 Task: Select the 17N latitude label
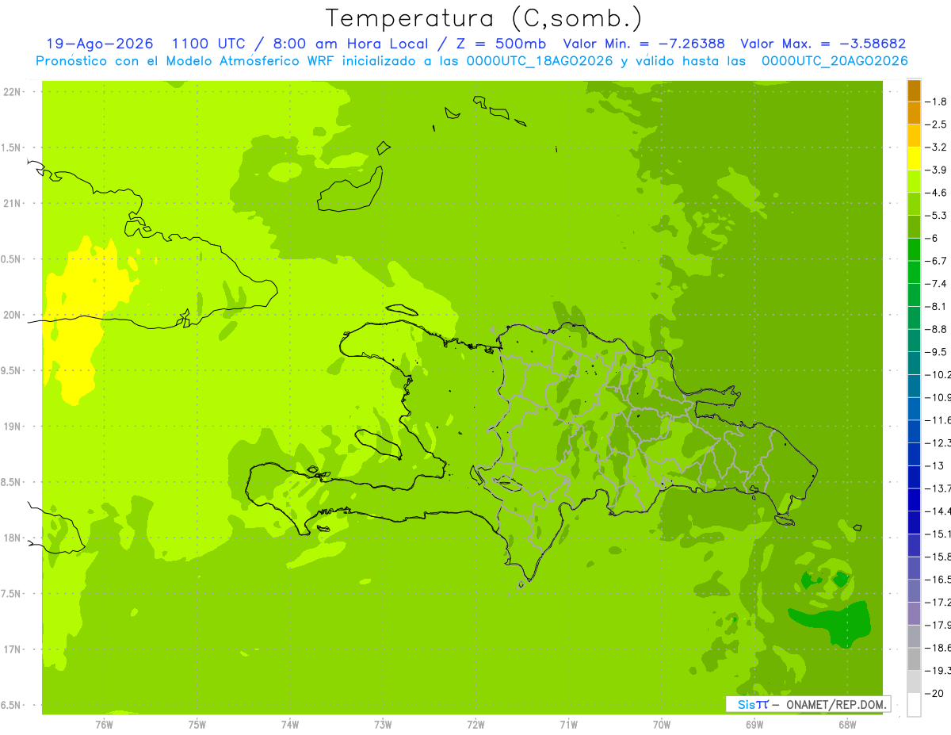pos(13,649)
